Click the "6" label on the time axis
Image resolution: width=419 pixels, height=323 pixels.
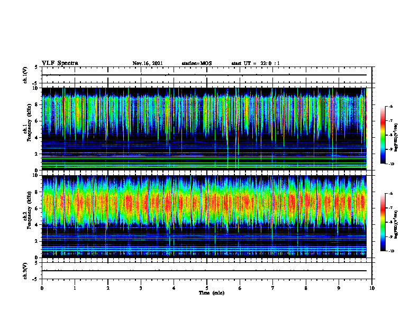240,288
